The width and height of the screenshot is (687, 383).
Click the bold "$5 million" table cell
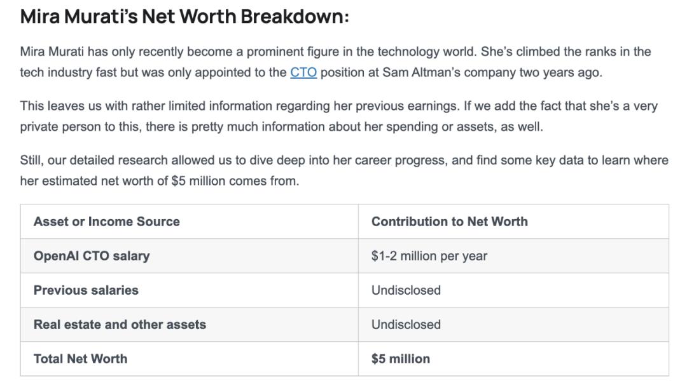400,359
